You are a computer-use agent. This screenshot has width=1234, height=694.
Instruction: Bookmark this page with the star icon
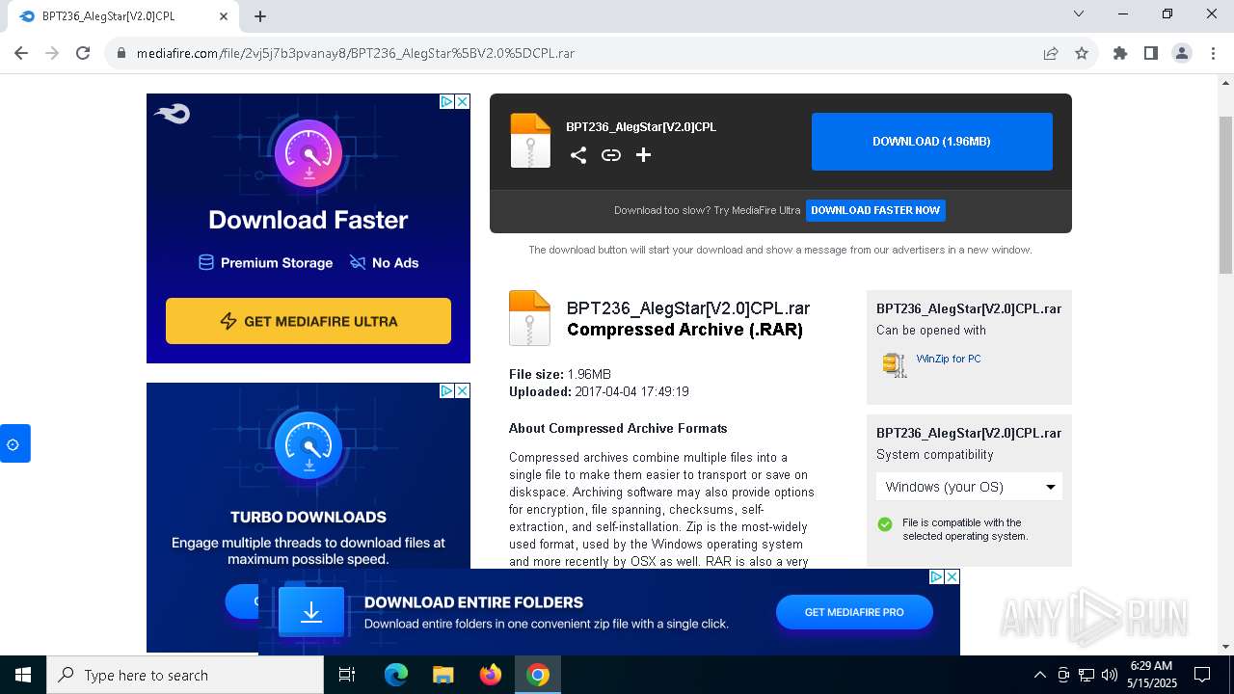(x=1082, y=53)
